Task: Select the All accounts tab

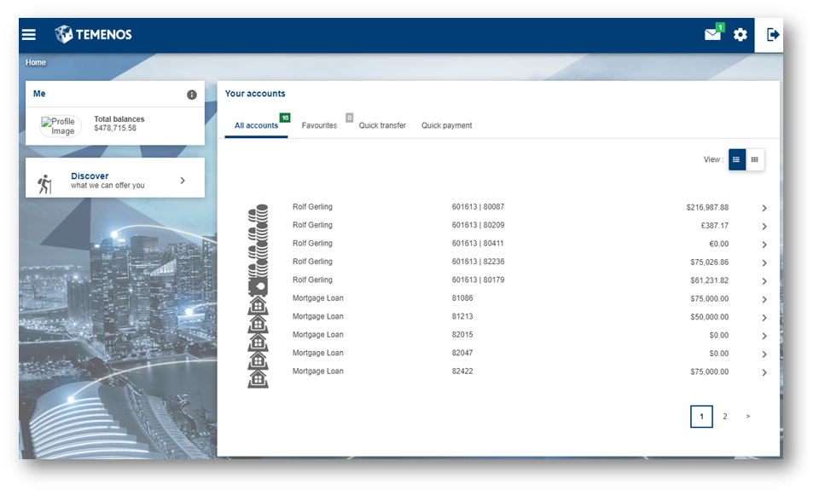Action: coord(256,126)
